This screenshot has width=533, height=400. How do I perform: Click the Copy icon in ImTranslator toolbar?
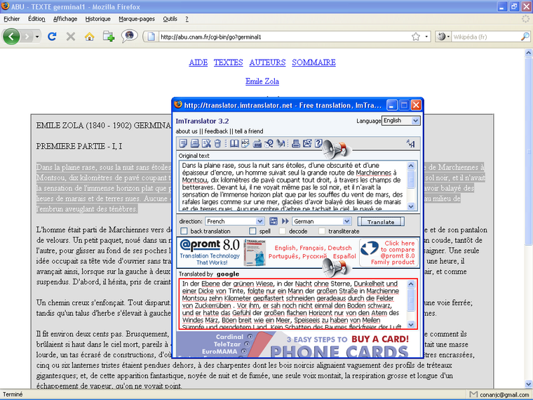pyautogui.click(x=184, y=144)
